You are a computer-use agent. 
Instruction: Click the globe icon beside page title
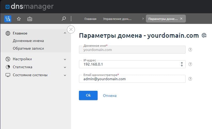(x=204, y=35)
